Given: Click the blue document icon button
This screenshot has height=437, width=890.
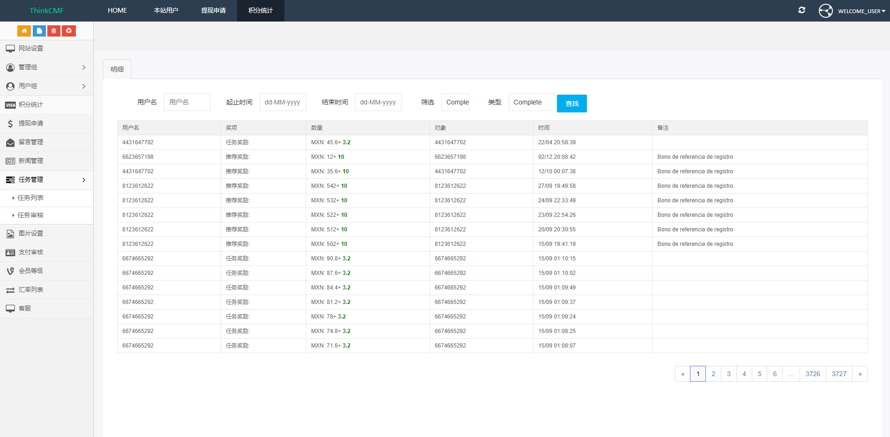Looking at the screenshot, I should 39,31.
